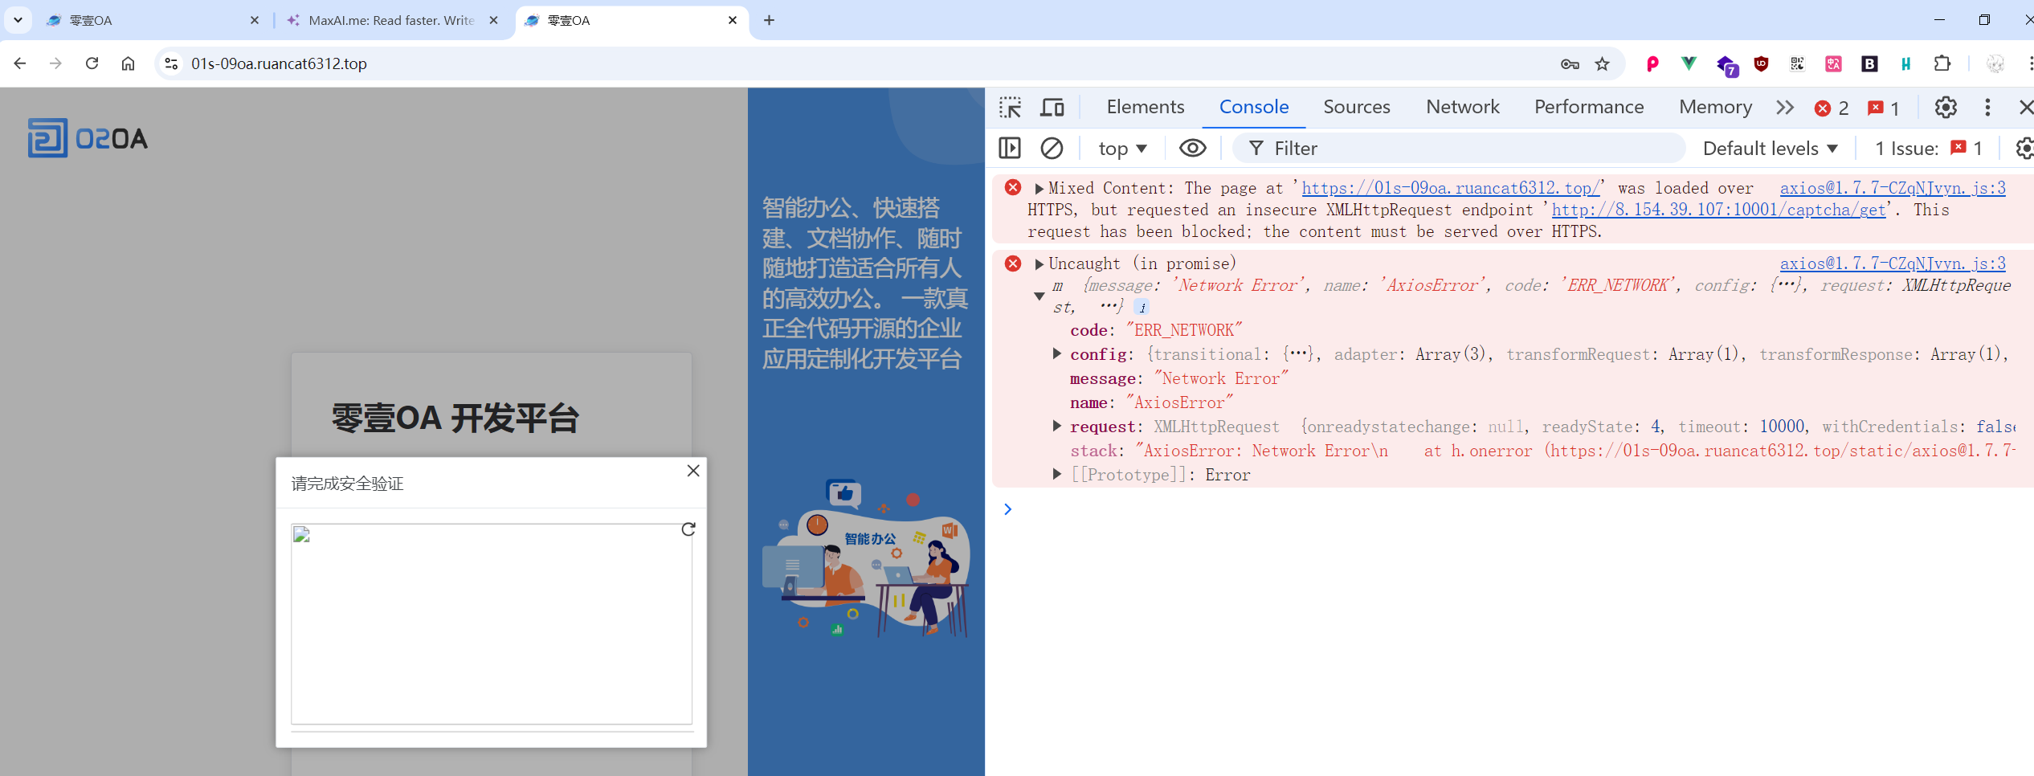This screenshot has width=2034, height=776.
Task: Open axios source link on Uncaught error
Action: pyautogui.click(x=1893, y=263)
